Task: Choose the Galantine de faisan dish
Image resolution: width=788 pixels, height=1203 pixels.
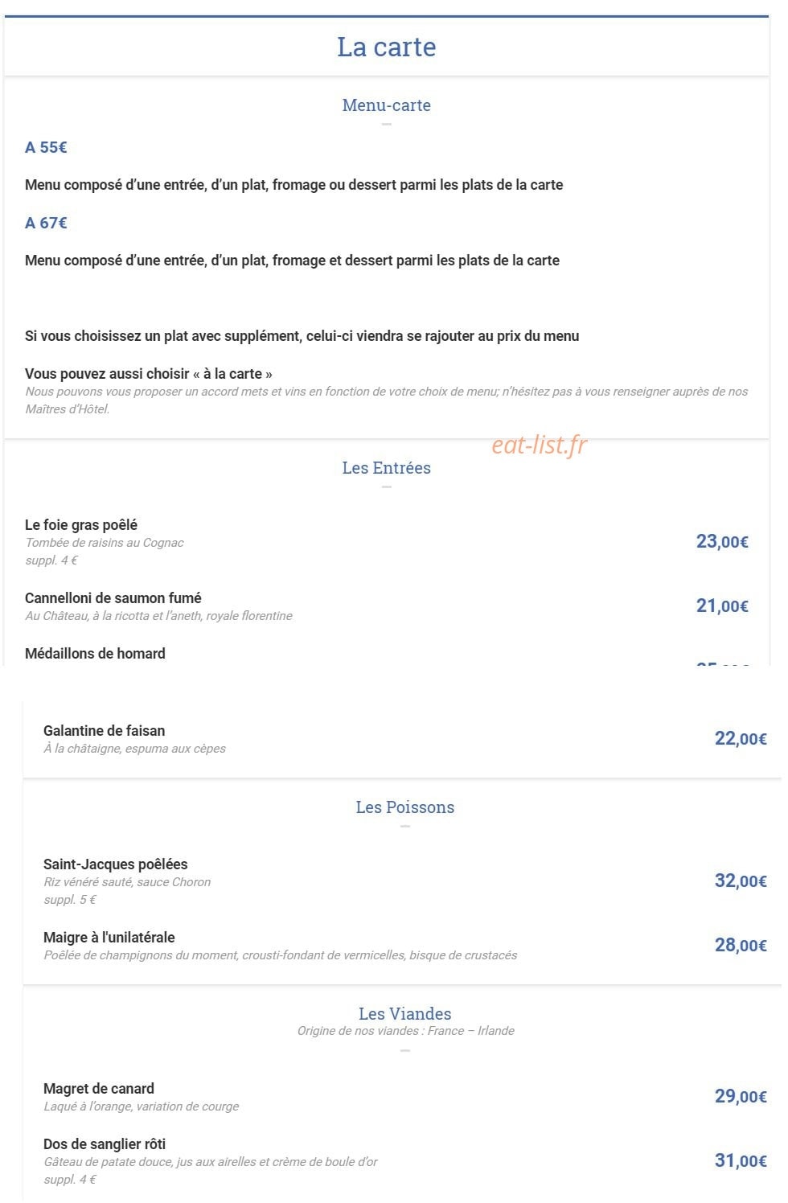Action: coord(104,731)
